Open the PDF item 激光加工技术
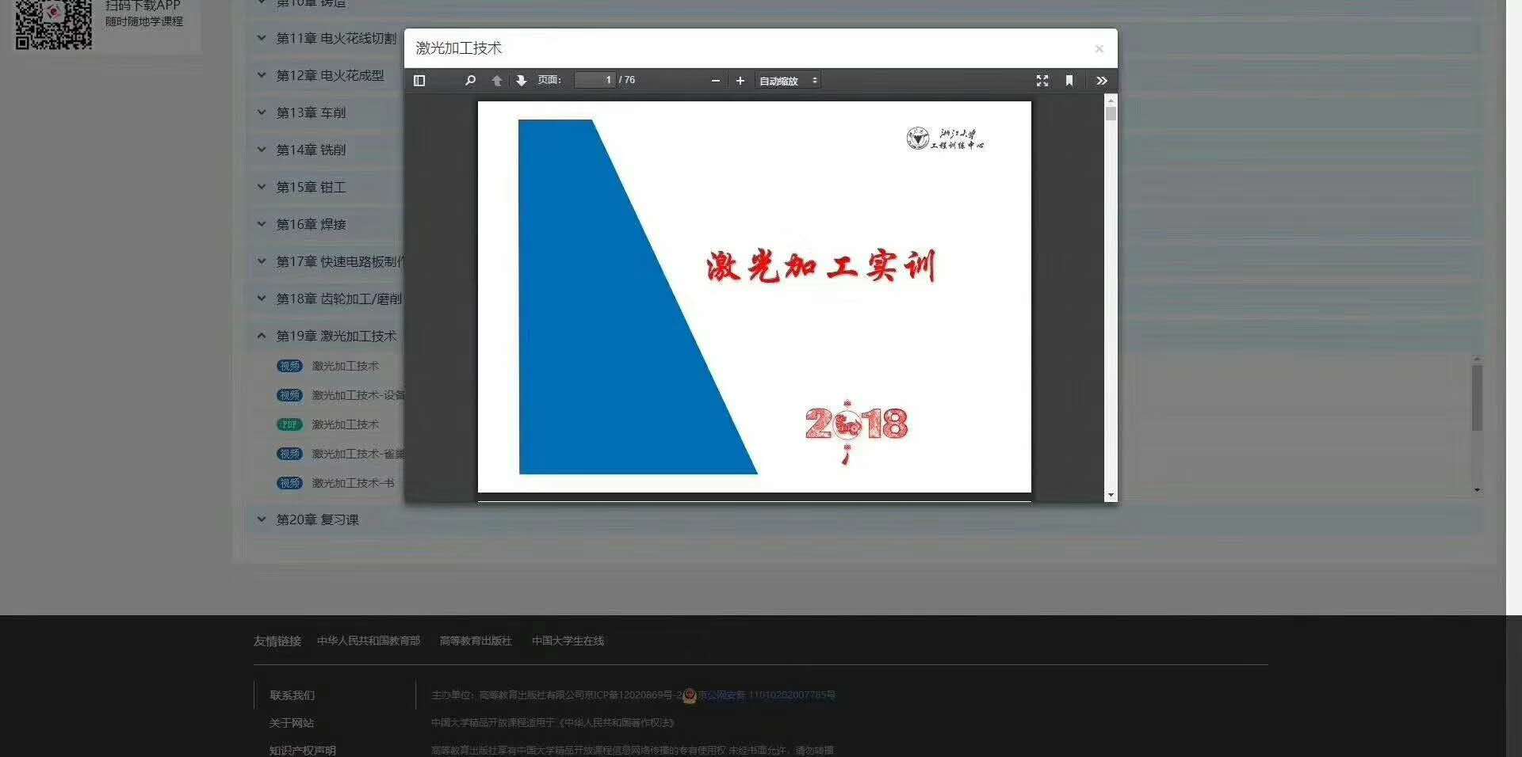 pyautogui.click(x=345, y=424)
